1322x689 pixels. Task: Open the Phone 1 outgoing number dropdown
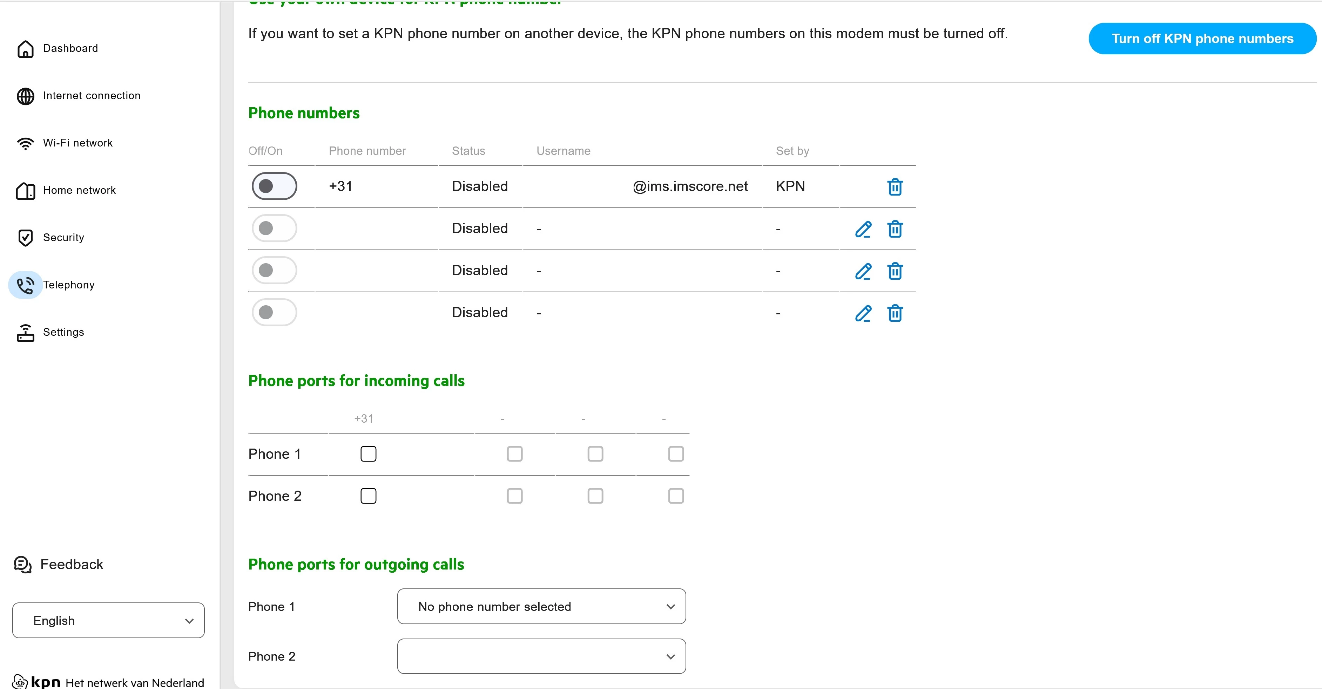(541, 606)
